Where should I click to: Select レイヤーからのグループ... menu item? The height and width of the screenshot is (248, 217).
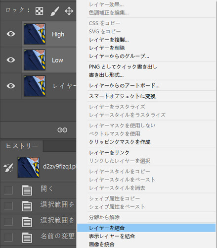(119, 56)
